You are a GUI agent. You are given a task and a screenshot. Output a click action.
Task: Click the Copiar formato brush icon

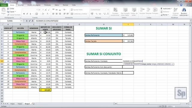pyautogui.click(x=8, y=15)
